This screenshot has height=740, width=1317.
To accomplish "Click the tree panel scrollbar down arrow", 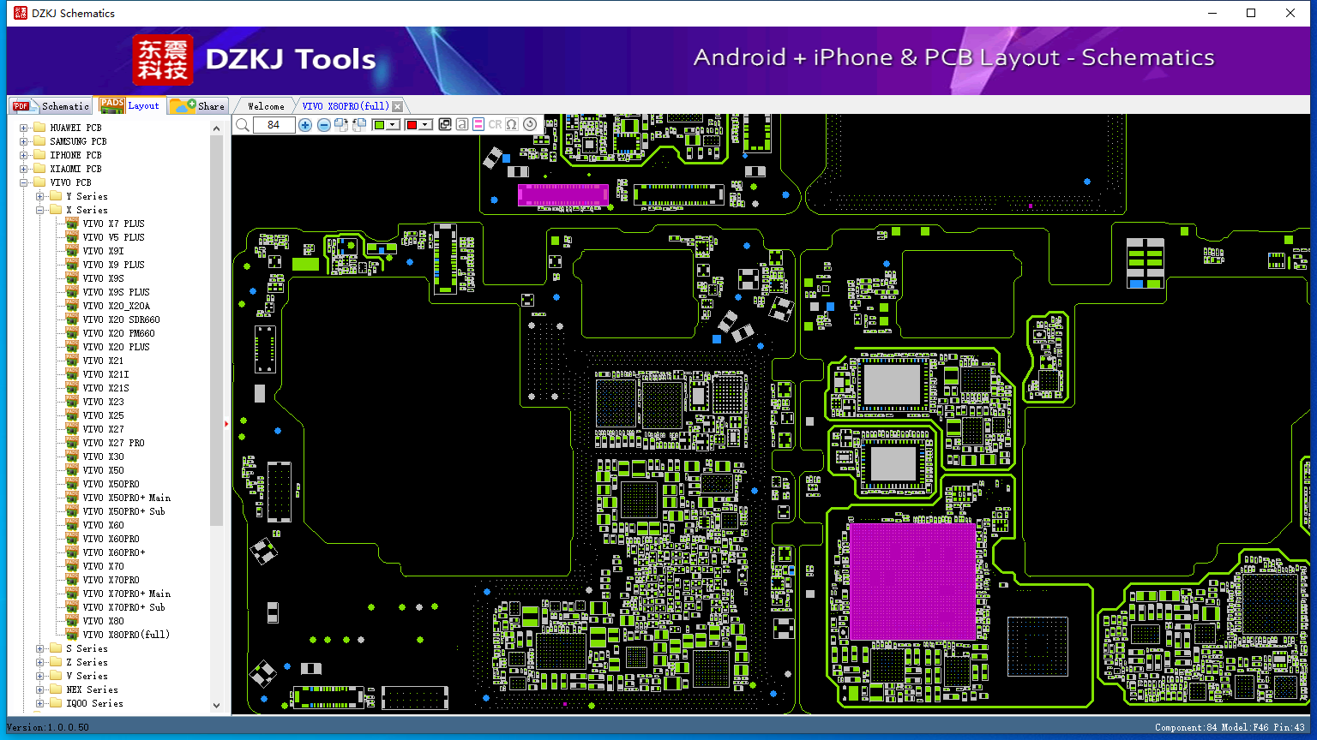I will point(216,706).
